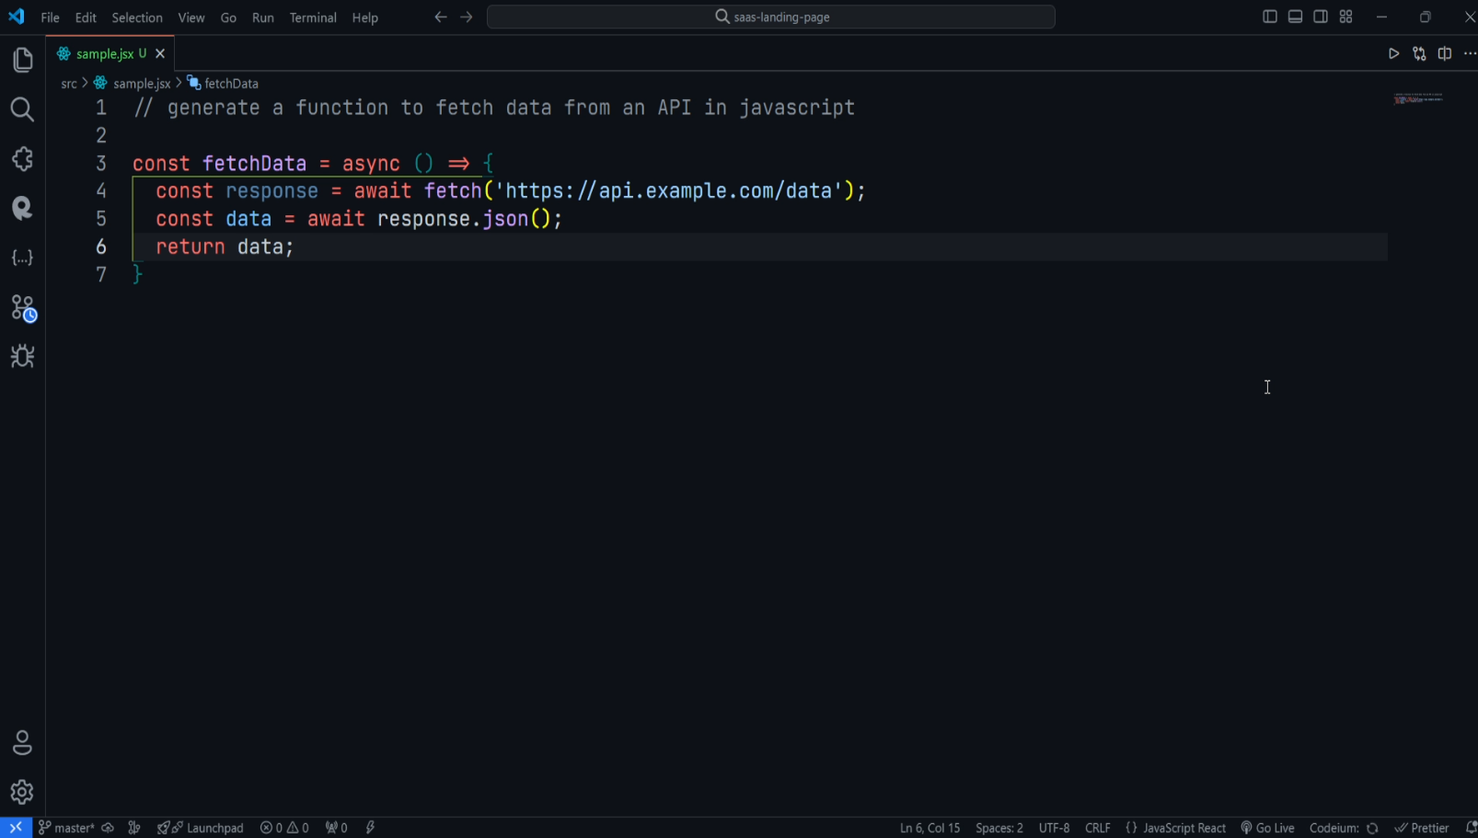Viewport: 1478px width, 838px height.
Task: Click the Synchronize Changes cloud icon in status bar
Action: pyautogui.click(x=108, y=828)
